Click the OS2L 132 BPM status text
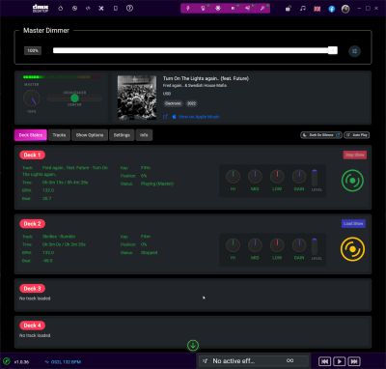This screenshot has height=369, width=386. point(66,362)
